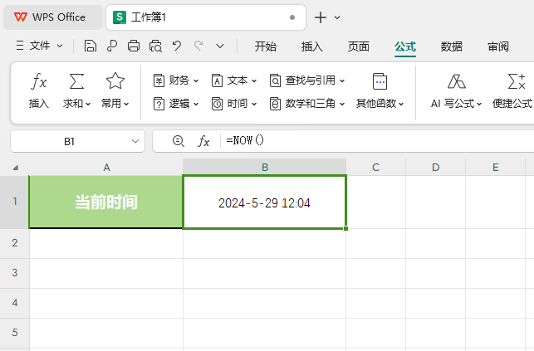This screenshot has height=351, width=534.
Task: Click the Print icon
Action: [x=134, y=46]
